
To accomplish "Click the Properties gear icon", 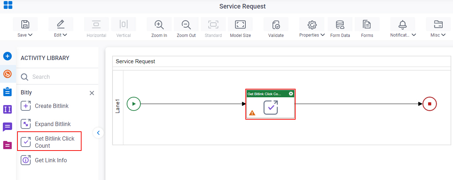I will coord(312,24).
